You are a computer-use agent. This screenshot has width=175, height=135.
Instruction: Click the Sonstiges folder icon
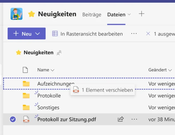tap(26, 107)
